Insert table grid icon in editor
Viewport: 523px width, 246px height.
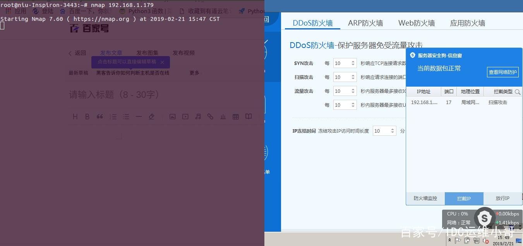click(236, 116)
